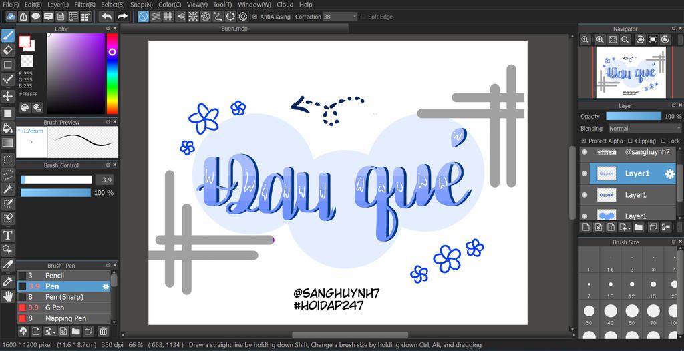
Task: Click the Undo arrow in the toolbar
Action: tap(106, 17)
